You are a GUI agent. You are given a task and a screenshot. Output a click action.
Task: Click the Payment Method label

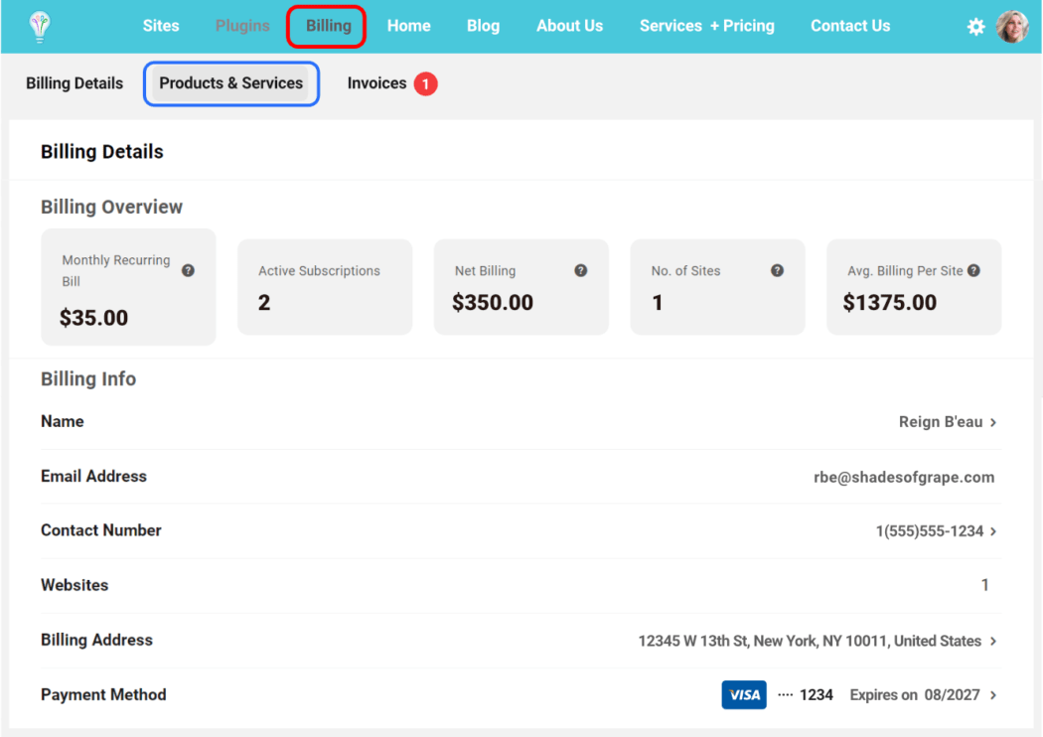(103, 694)
